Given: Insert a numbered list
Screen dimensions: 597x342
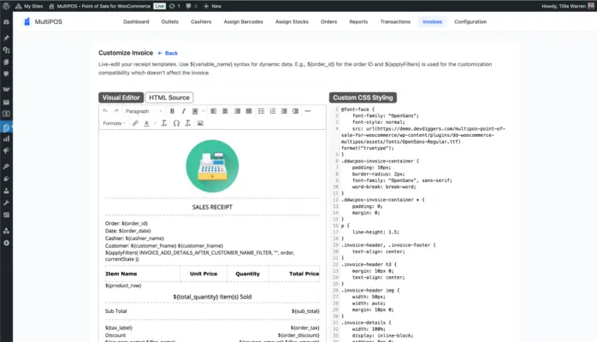Looking at the screenshot, I should (273, 111).
